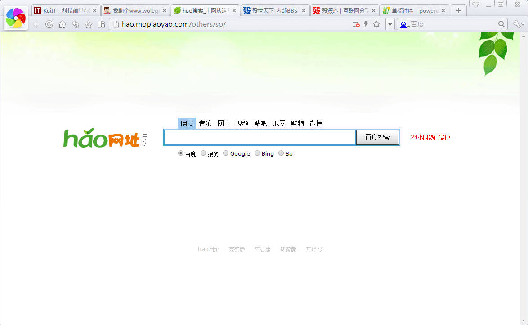Click the hao网址 logo
The image size is (528, 325).
(x=105, y=138)
